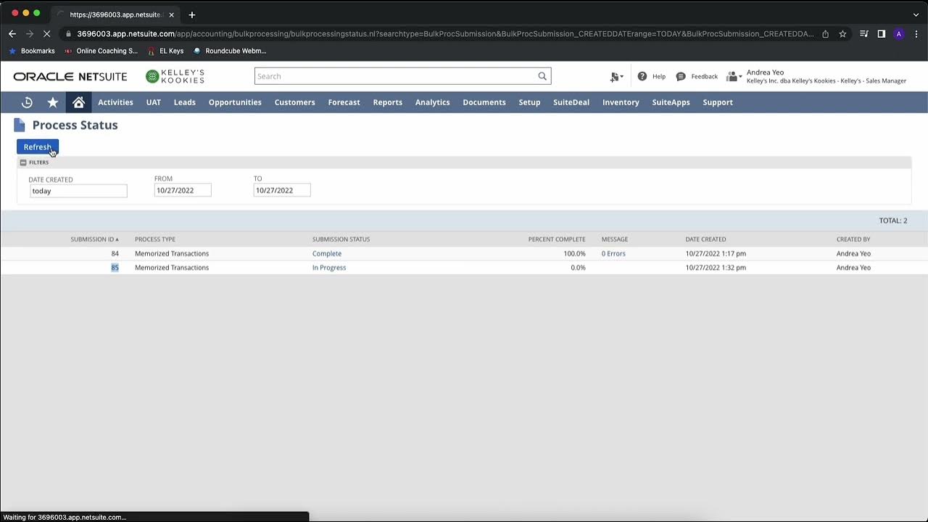
Task: Click the Help link
Action: click(659, 76)
